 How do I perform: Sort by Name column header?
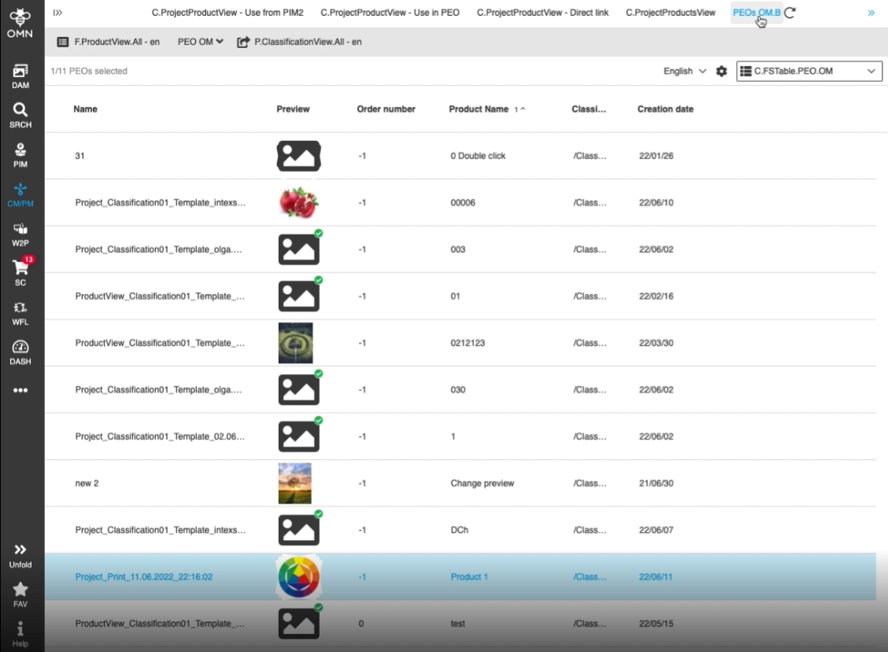pyautogui.click(x=86, y=109)
